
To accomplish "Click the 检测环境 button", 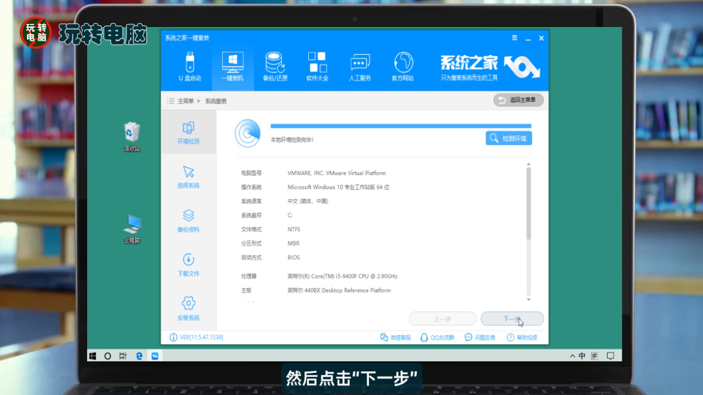I will coord(509,138).
